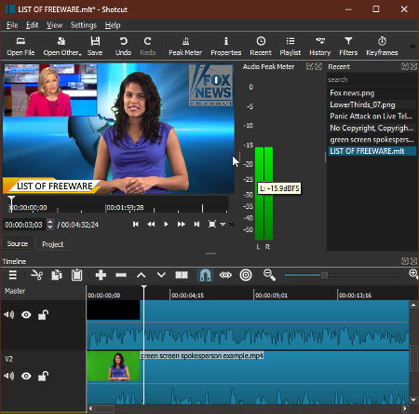Zoom in the timeline

(x=413, y=274)
